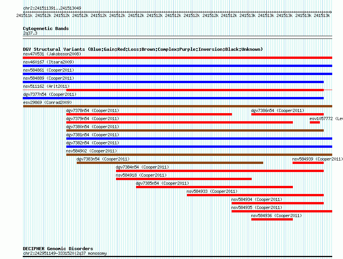Viewport: 343px width, 259px height.
Task: Open the DECIPHER Genomic Disorders track title
Action: click(58, 249)
